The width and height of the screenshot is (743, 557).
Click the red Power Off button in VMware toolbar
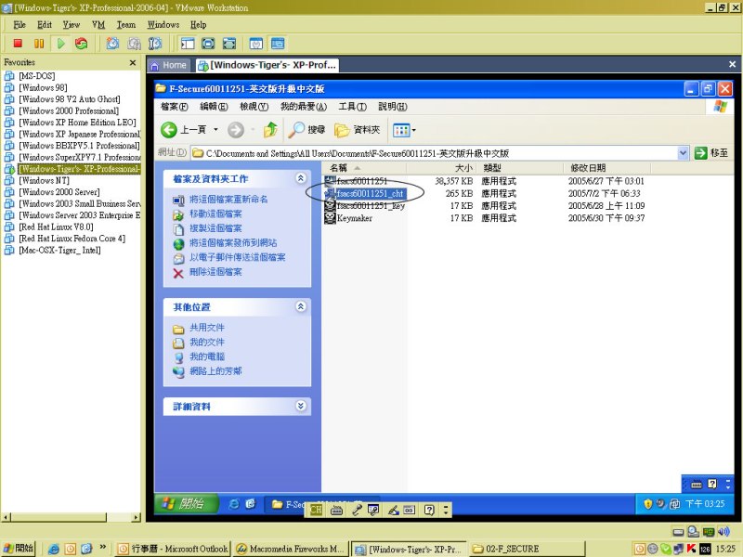(x=18, y=44)
